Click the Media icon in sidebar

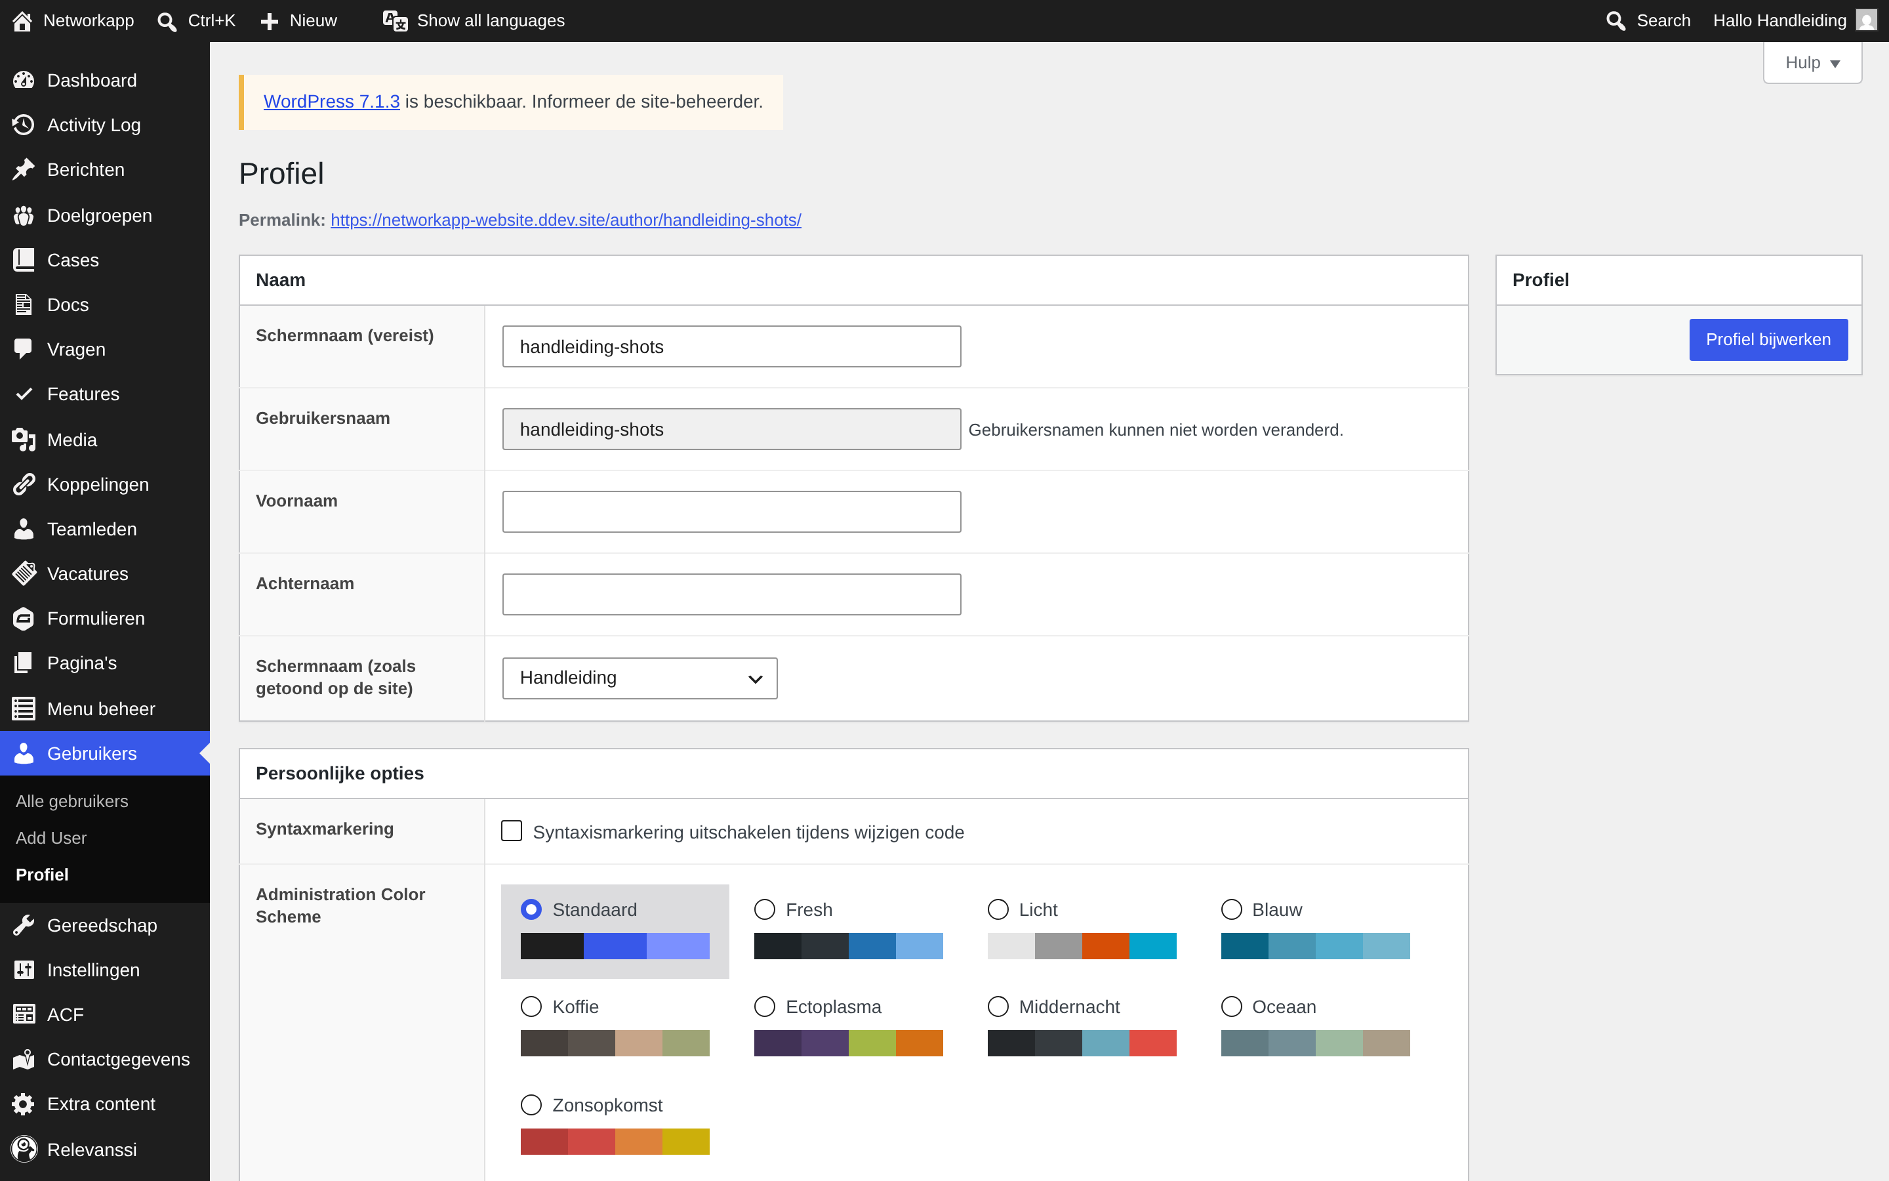click(x=24, y=440)
